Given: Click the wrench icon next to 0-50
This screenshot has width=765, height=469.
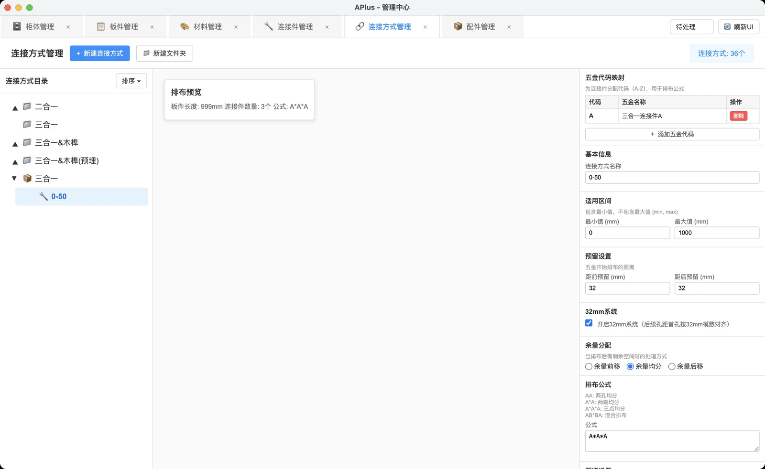Looking at the screenshot, I should tap(44, 196).
